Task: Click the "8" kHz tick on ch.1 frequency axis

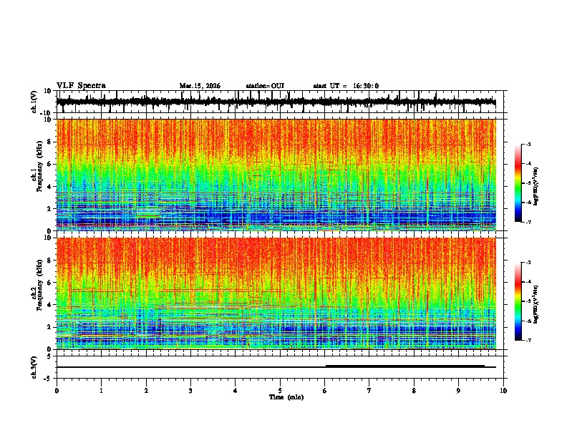Action: [x=49, y=142]
